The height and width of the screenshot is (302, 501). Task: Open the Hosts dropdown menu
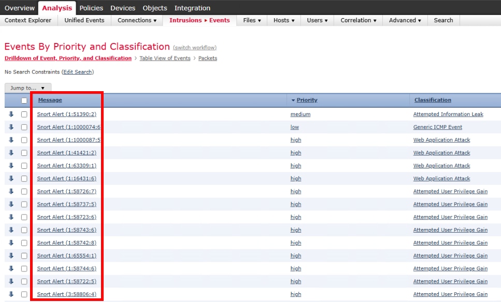(x=284, y=20)
